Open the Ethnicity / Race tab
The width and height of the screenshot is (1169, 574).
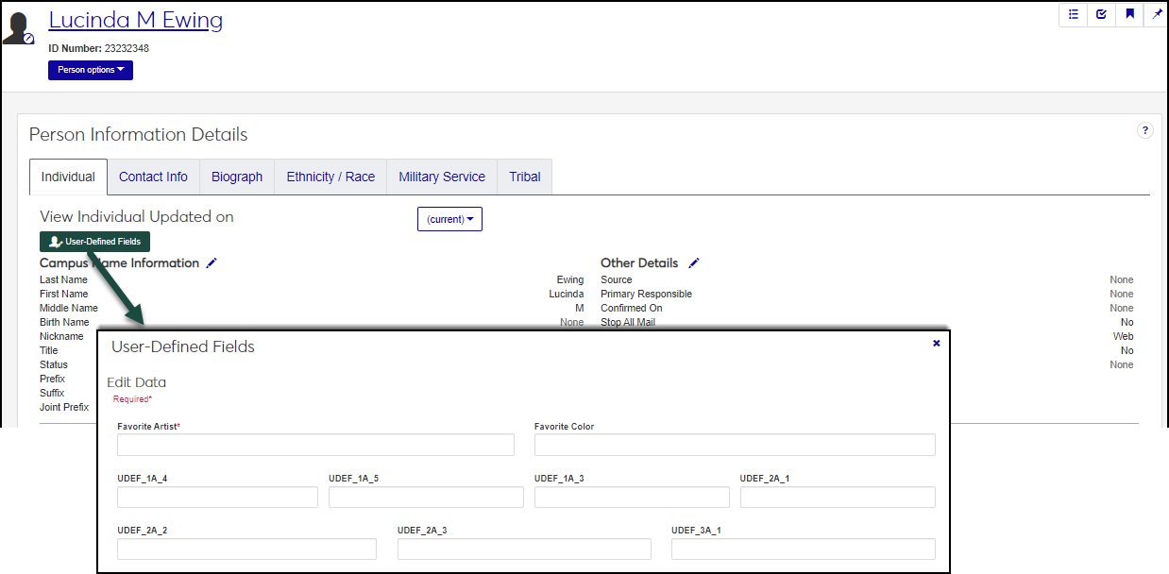pyautogui.click(x=330, y=177)
